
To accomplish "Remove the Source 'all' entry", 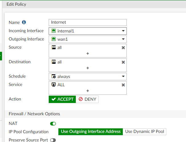I will [123, 48].
